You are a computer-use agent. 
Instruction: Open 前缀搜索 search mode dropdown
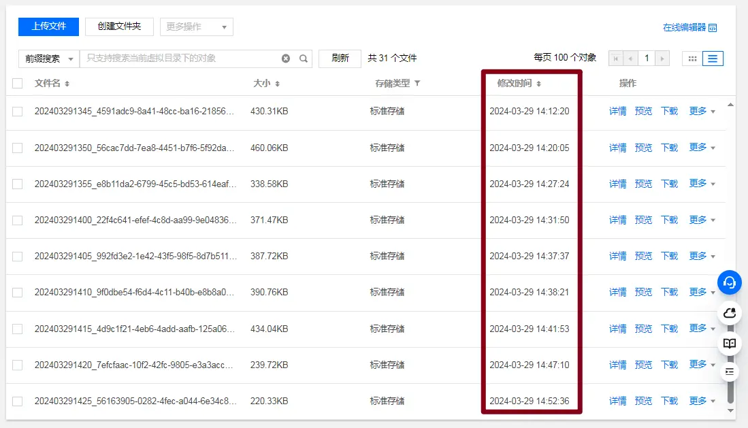point(48,59)
